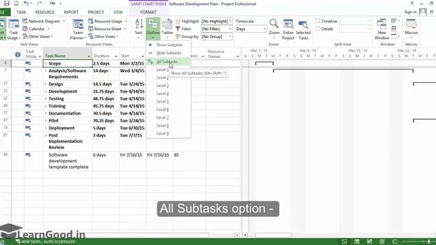Open Duration column filter arrow
The width and height of the screenshot is (436, 245).
(116, 56)
